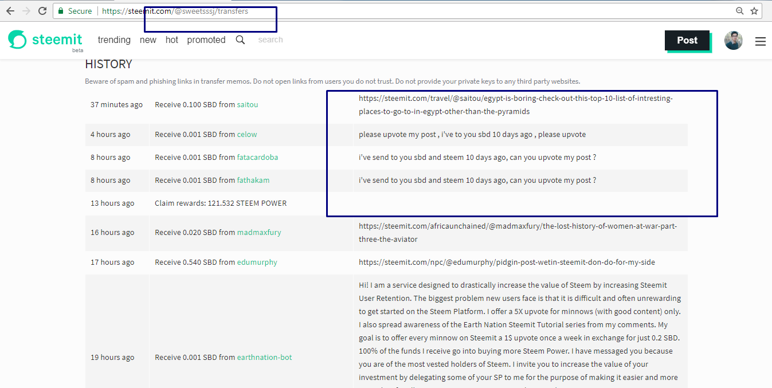The width and height of the screenshot is (772, 388).
Task: Click the '4 hours ago' timestamp
Action: tap(110, 134)
